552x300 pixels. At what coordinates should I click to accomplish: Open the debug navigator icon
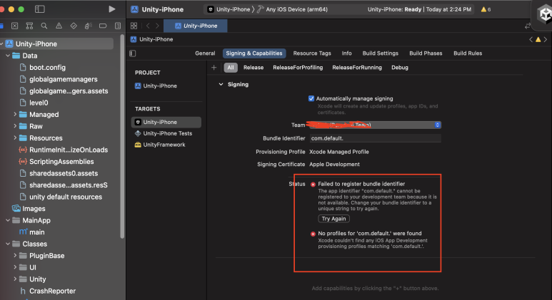tap(88, 26)
